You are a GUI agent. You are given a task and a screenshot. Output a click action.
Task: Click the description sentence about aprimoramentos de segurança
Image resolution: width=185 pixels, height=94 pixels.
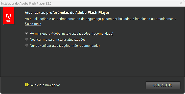pos(101,19)
